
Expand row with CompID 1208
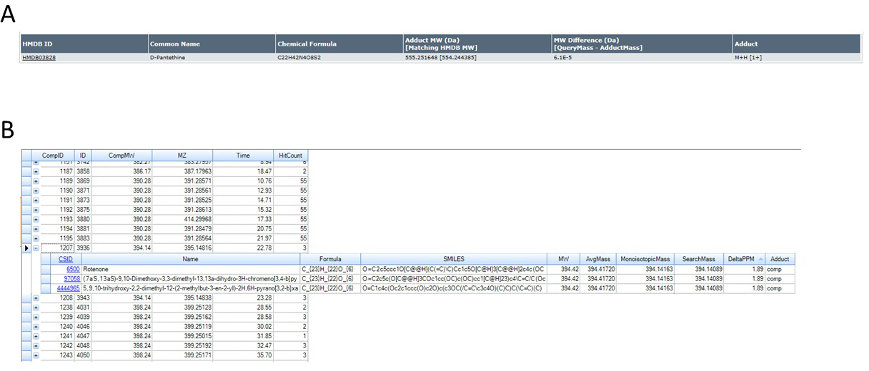click(x=35, y=298)
